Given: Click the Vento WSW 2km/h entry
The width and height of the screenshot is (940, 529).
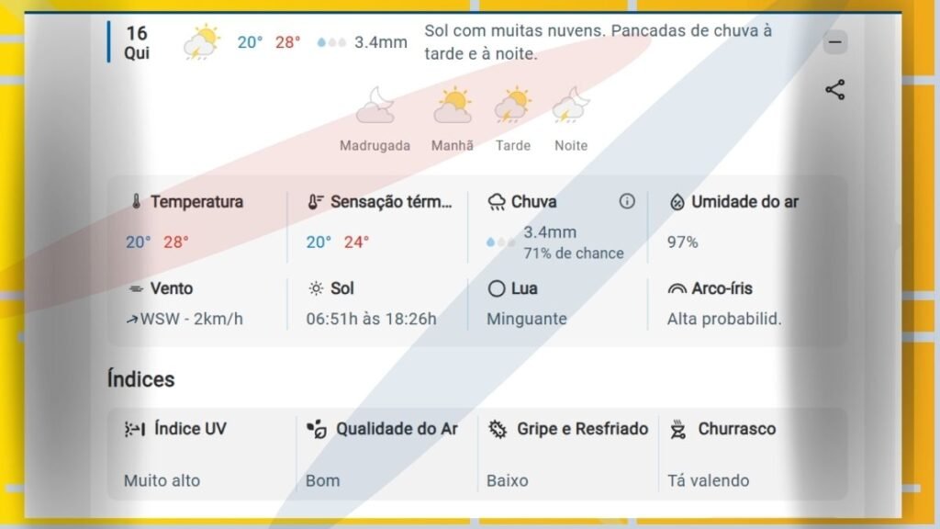Looking at the screenshot, I should click(185, 319).
